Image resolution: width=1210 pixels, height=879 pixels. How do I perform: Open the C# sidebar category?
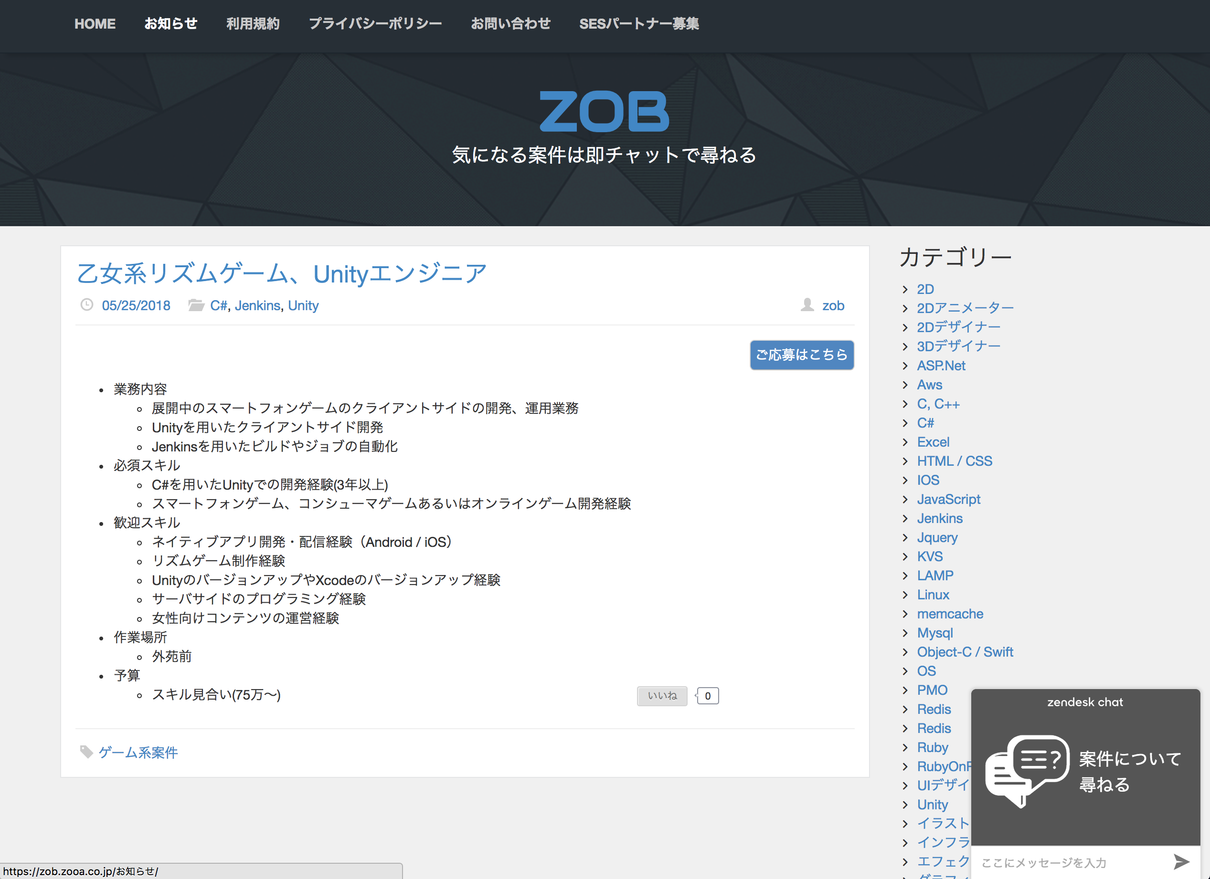coord(925,423)
